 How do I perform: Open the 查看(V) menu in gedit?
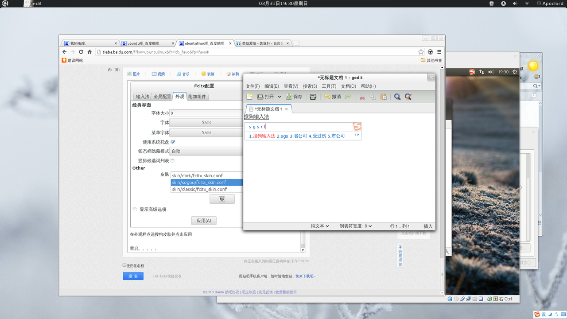[291, 86]
